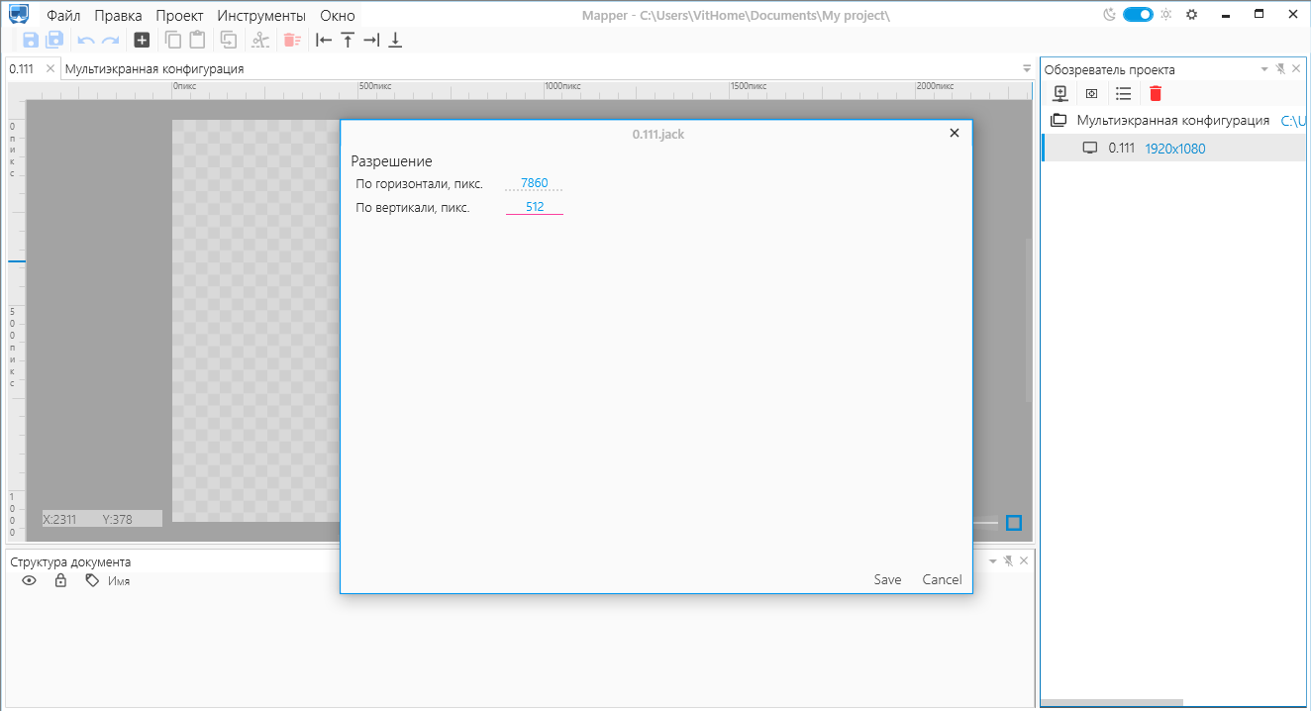Screen dimensions: 1311x711
Task: Click the lock column icon in document structure
Action: tap(60, 581)
